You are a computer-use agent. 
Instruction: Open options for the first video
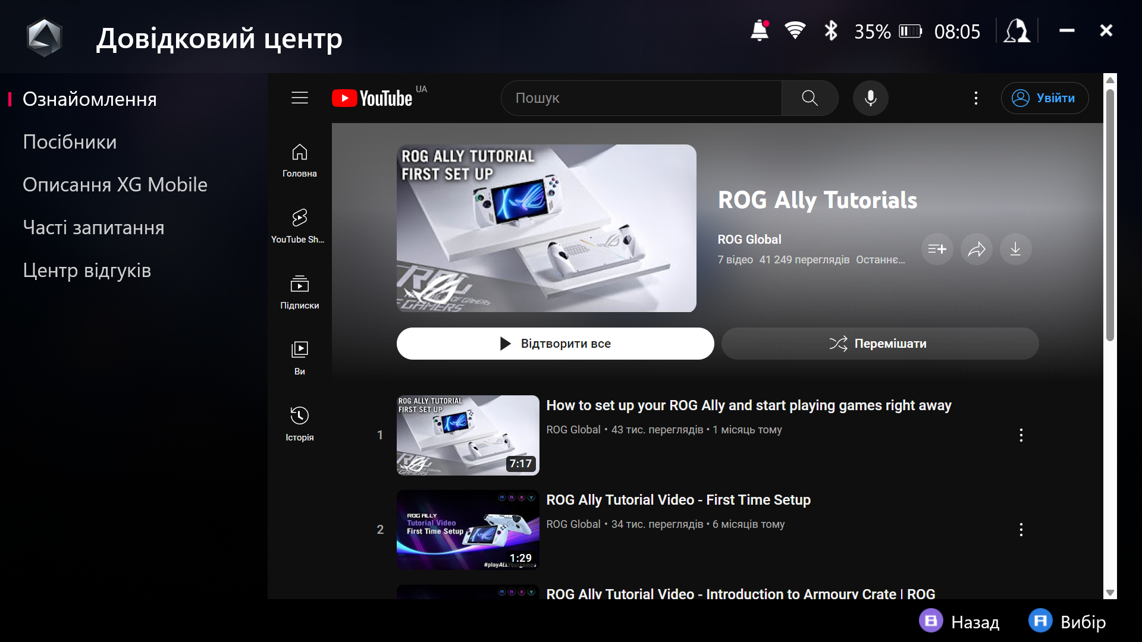(1021, 435)
